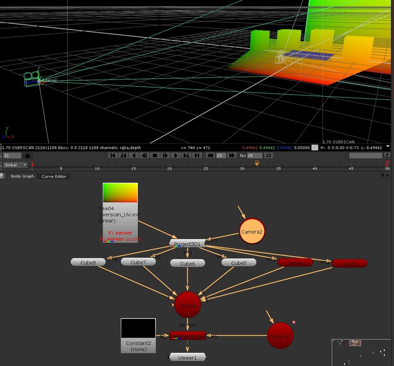This screenshot has height=366, width=394.
Task: Click the fps input field
Action: (x=255, y=156)
